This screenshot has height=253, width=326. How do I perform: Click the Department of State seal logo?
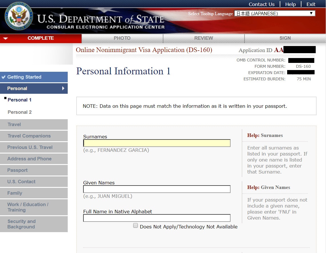coord(19,16)
